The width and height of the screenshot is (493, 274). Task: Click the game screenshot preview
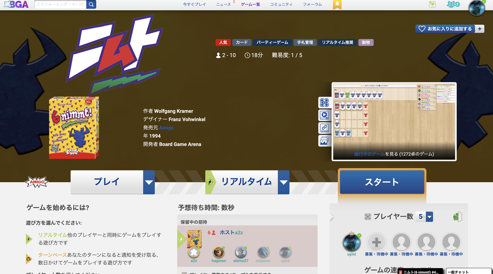tap(394, 121)
